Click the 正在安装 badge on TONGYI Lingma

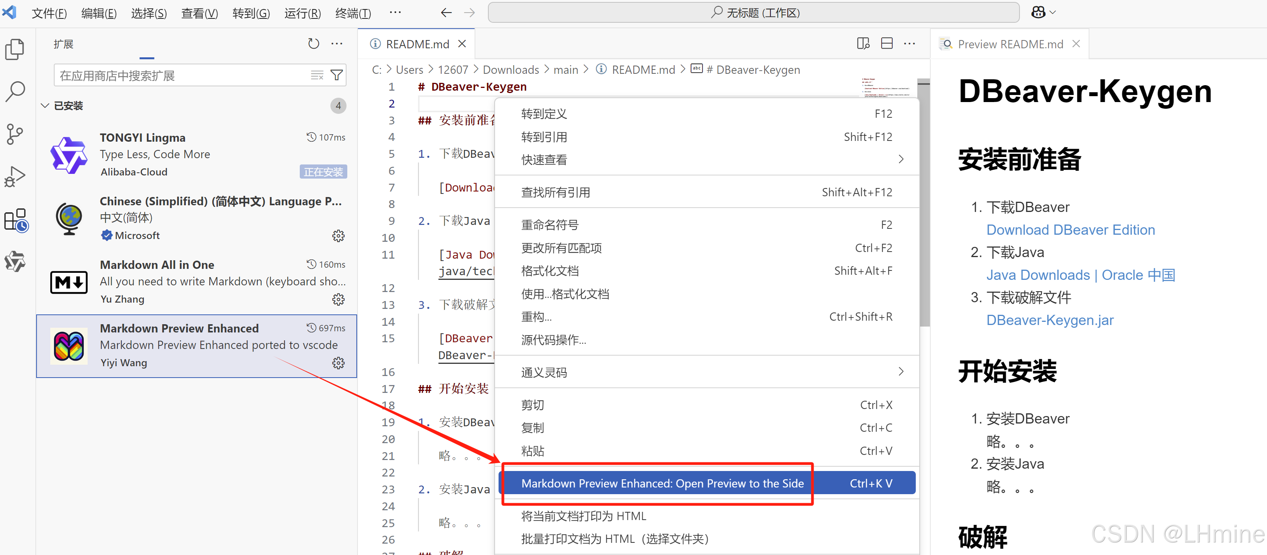pyautogui.click(x=323, y=172)
